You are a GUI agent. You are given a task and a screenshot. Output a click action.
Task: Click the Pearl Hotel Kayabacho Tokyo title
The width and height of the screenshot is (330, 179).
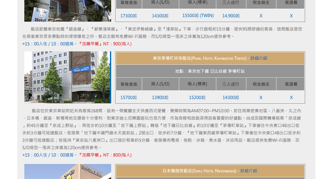[199, 58]
